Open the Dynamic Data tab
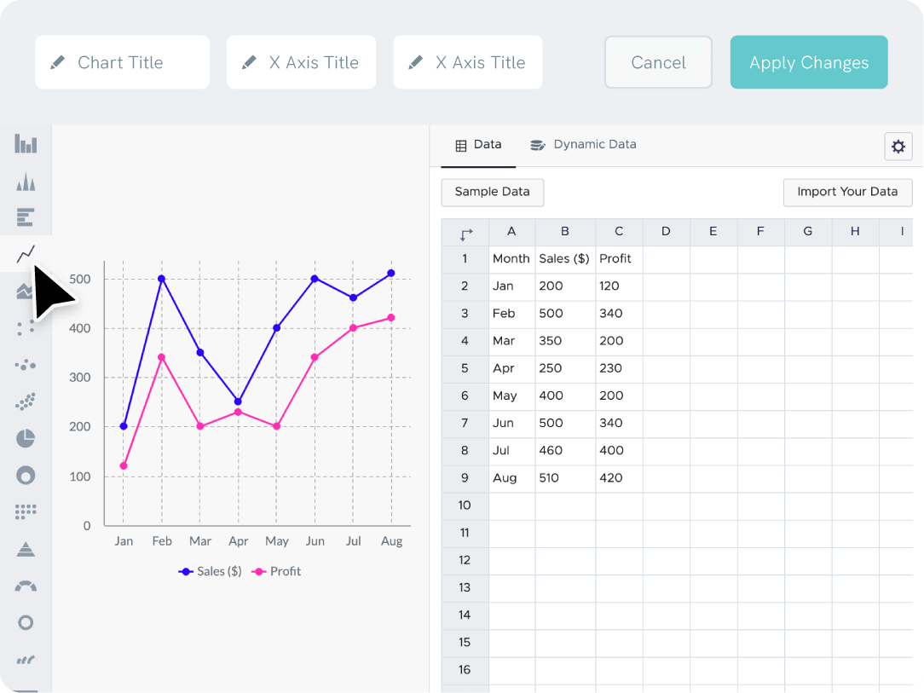Screen dimensions: 924x693 coord(583,145)
